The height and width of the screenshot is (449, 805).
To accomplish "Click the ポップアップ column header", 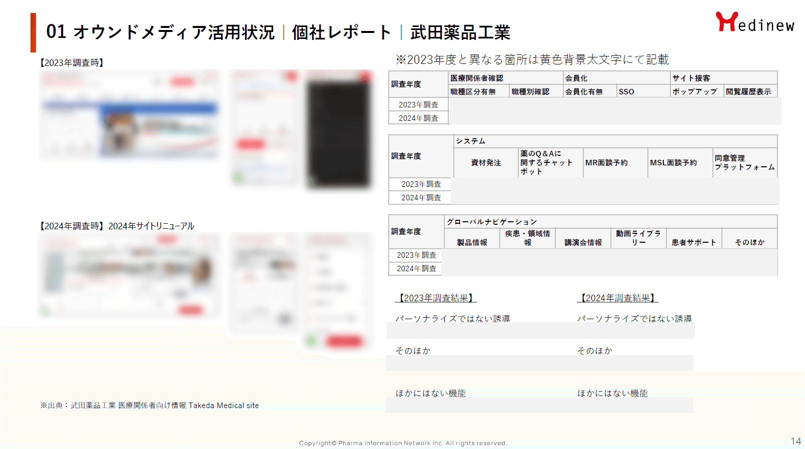I will [x=694, y=91].
